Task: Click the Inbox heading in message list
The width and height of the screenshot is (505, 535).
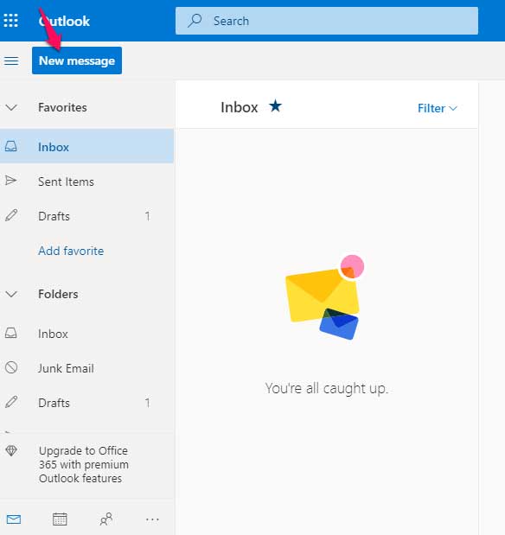Action: click(x=239, y=107)
